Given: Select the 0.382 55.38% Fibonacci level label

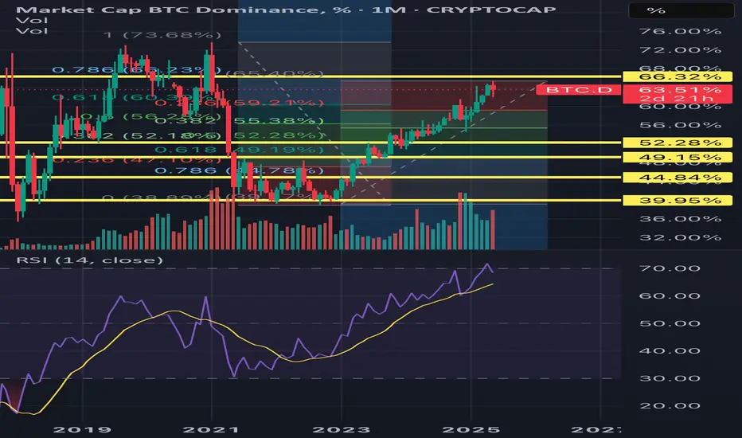Looking at the screenshot, I should [x=240, y=121].
